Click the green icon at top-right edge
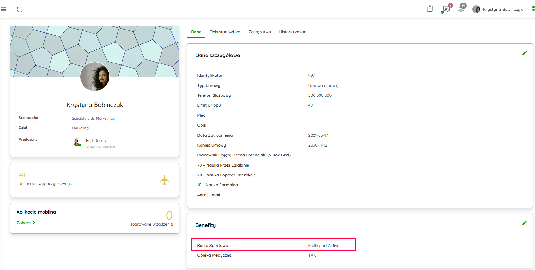 coord(533,9)
